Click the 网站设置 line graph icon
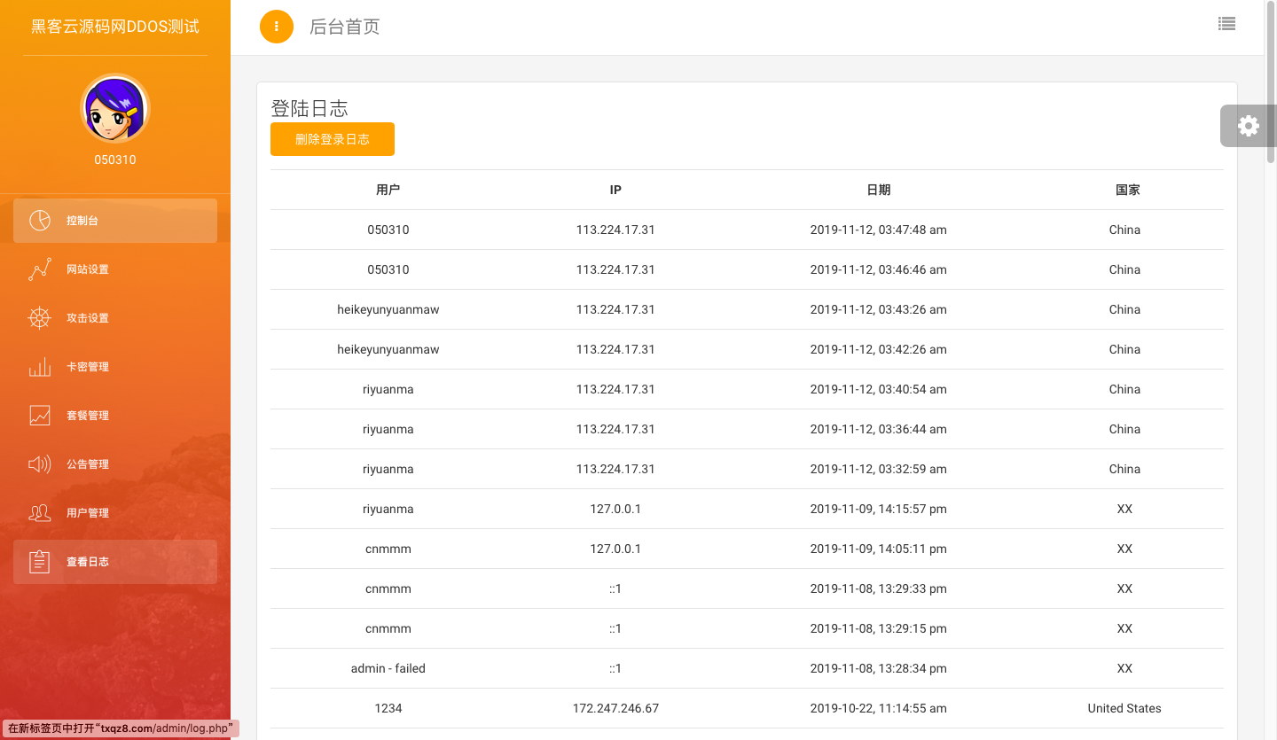Image resolution: width=1277 pixels, height=740 pixels. point(40,269)
